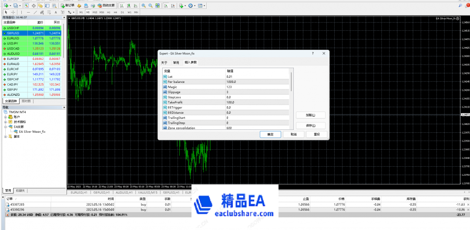
Task: Toggle the AutoTrading (自动交易) button
Action: point(103,6)
